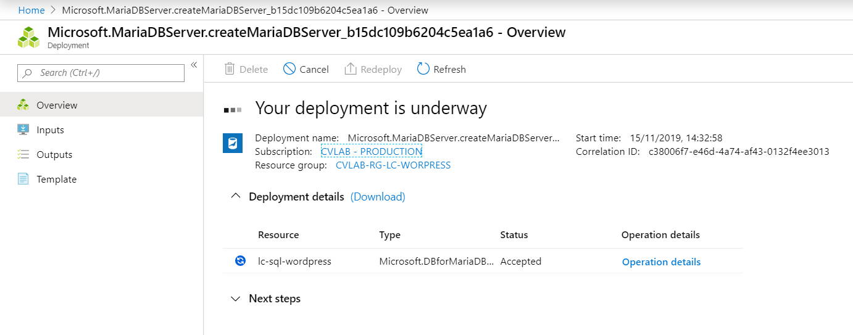Click the truncated deployment name value
The height and width of the screenshot is (335, 853).
(454, 138)
